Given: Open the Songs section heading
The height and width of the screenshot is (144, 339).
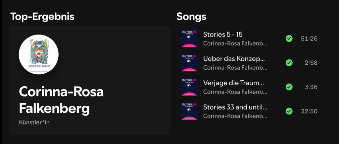Looking at the screenshot, I should pos(191,17).
